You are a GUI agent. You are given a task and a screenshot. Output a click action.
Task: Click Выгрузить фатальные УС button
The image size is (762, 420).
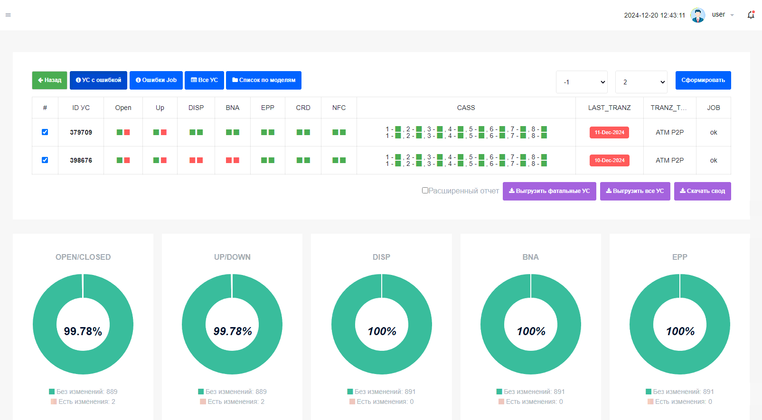[x=549, y=191]
